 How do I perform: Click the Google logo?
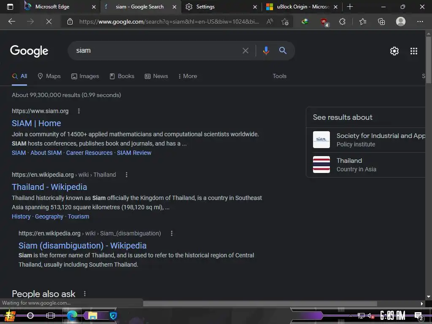pos(29,51)
